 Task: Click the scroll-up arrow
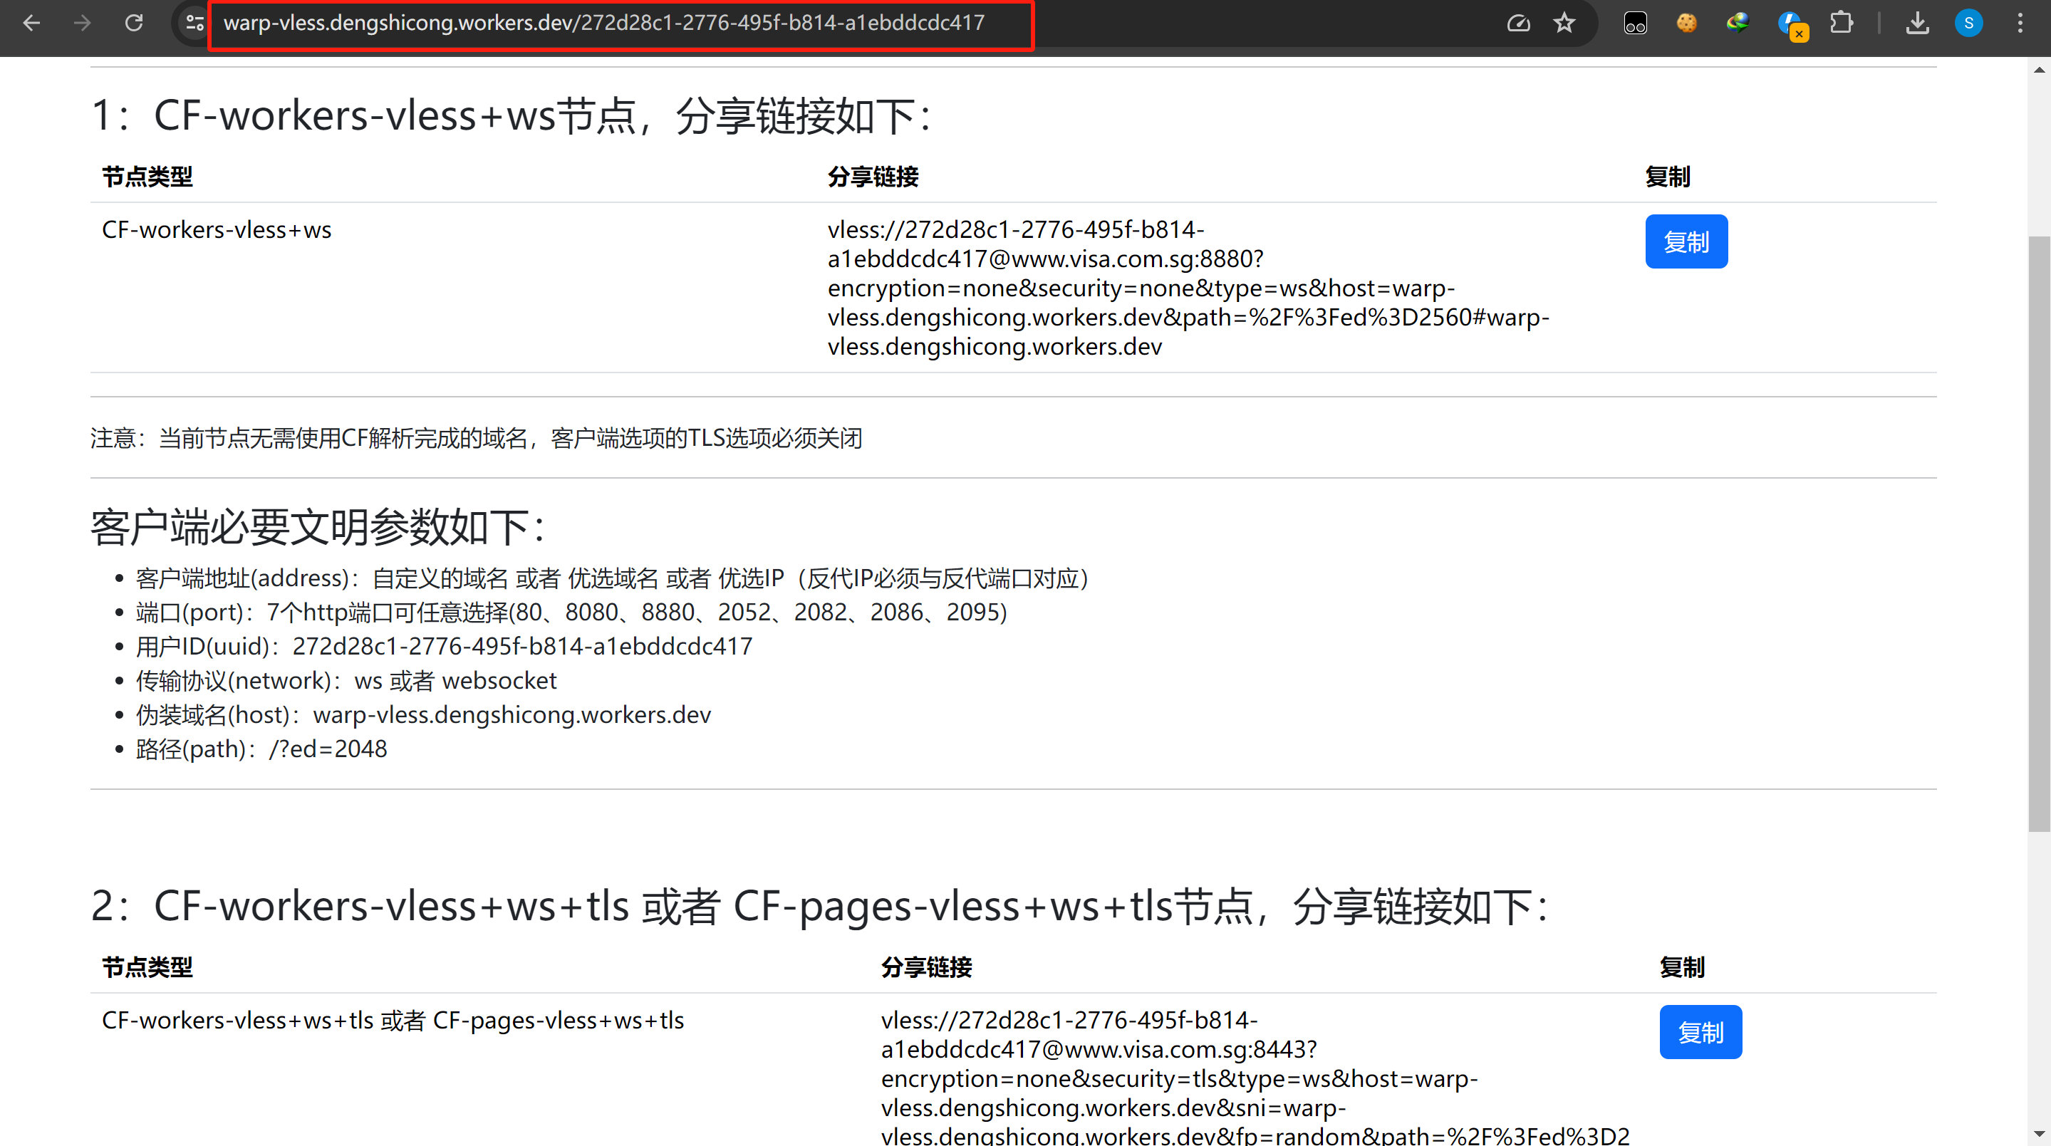[x=2038, y=70]
